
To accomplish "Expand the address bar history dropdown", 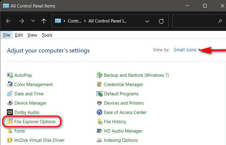I will (x=147, y=21).
